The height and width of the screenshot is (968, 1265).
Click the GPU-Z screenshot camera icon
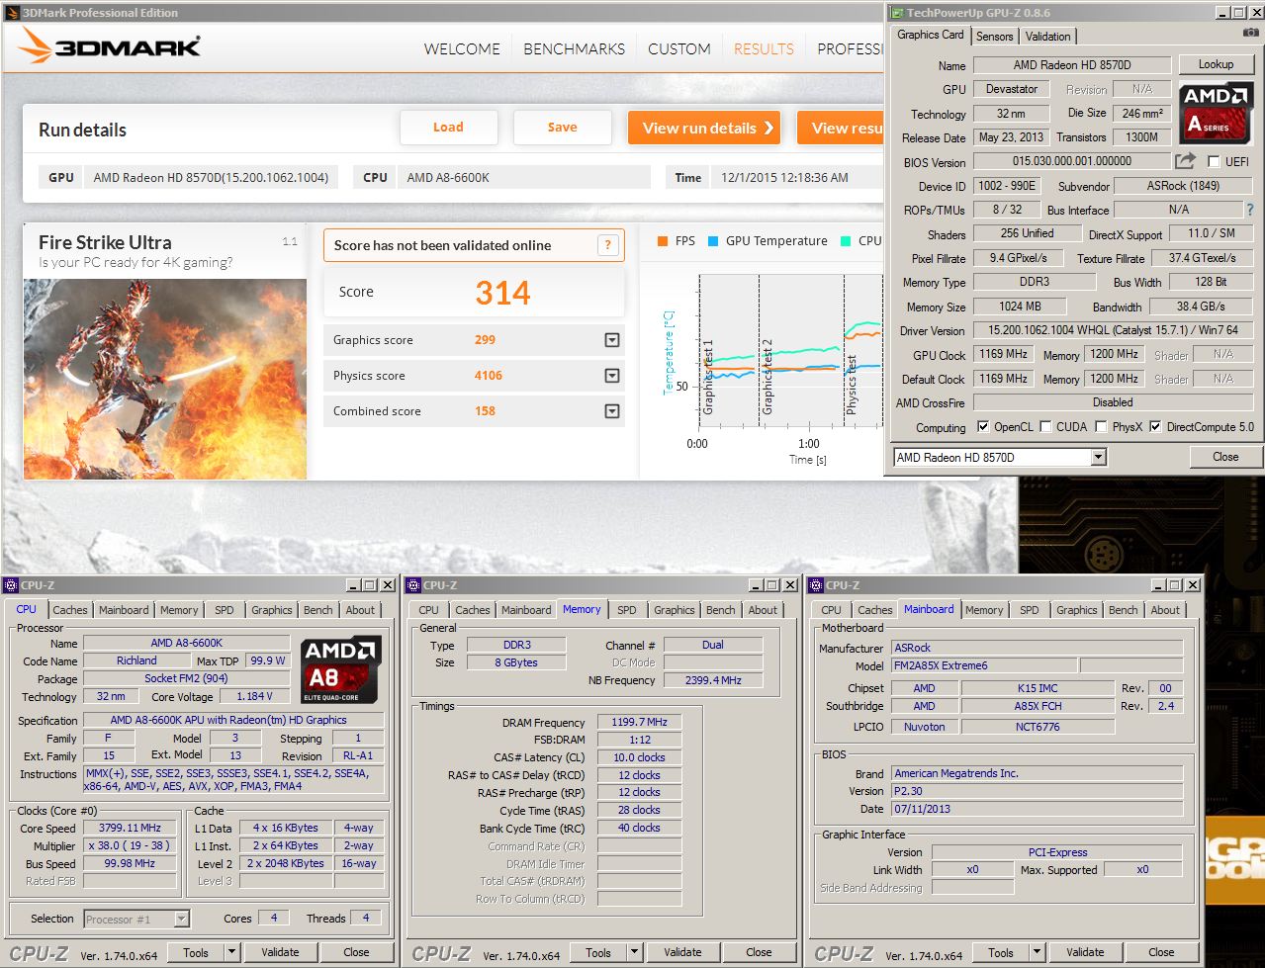pyautogui.click(x=1251, y=34)
